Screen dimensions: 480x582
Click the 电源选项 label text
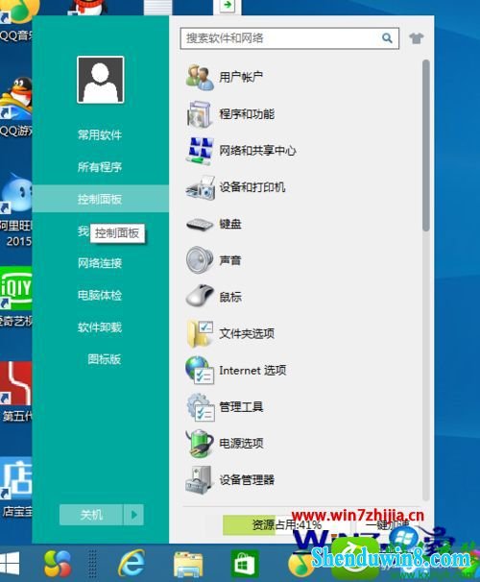(242, 443)
